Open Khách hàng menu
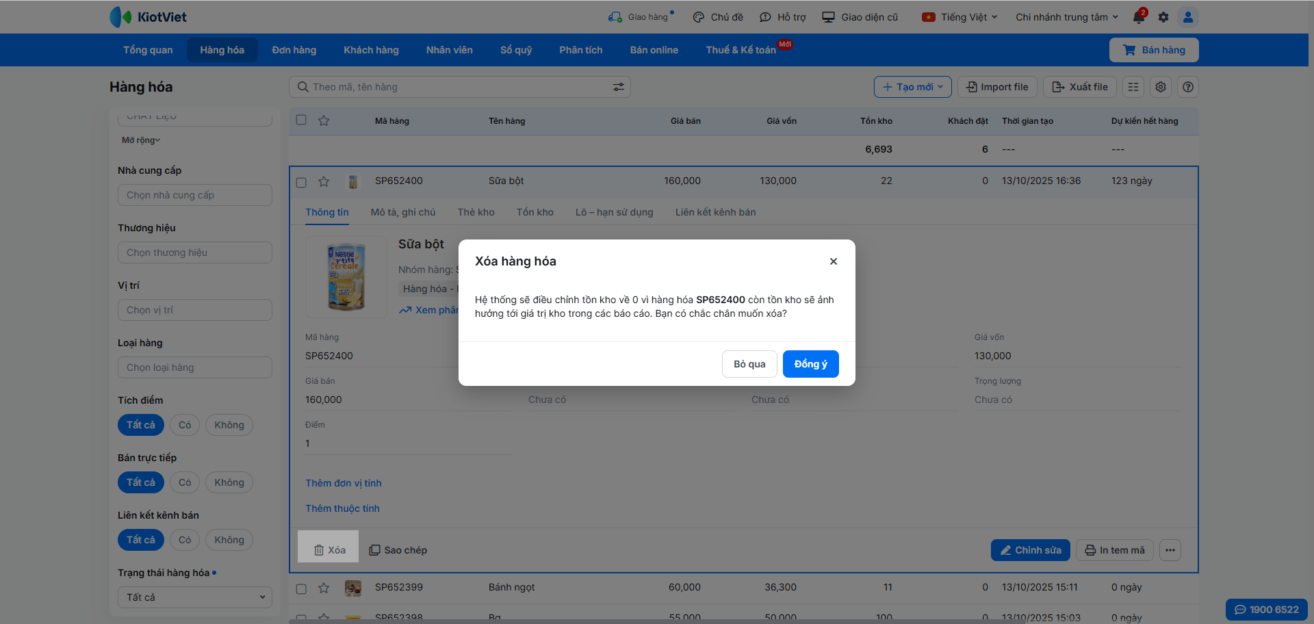The image size is (1314, 624). tap(371, 50)
